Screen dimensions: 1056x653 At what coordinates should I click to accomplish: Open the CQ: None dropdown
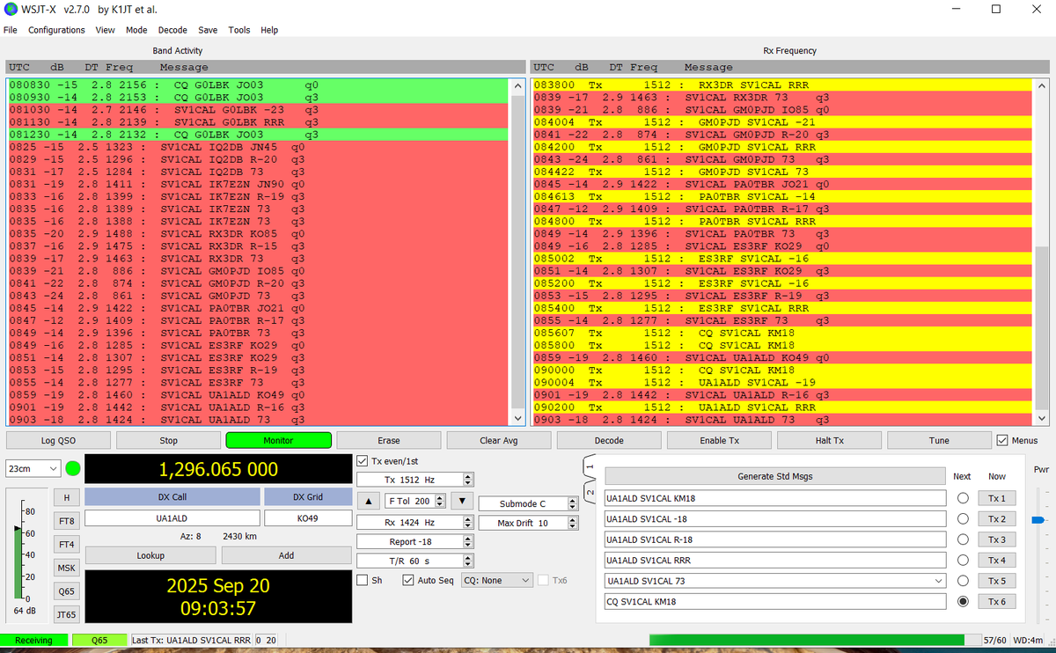(x=497, y=580)
